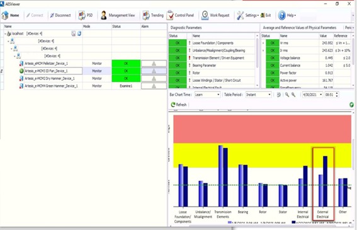Increase the time stepper value
The width and height of the screenshot is (357, 230).
click(x=337, y=93)
